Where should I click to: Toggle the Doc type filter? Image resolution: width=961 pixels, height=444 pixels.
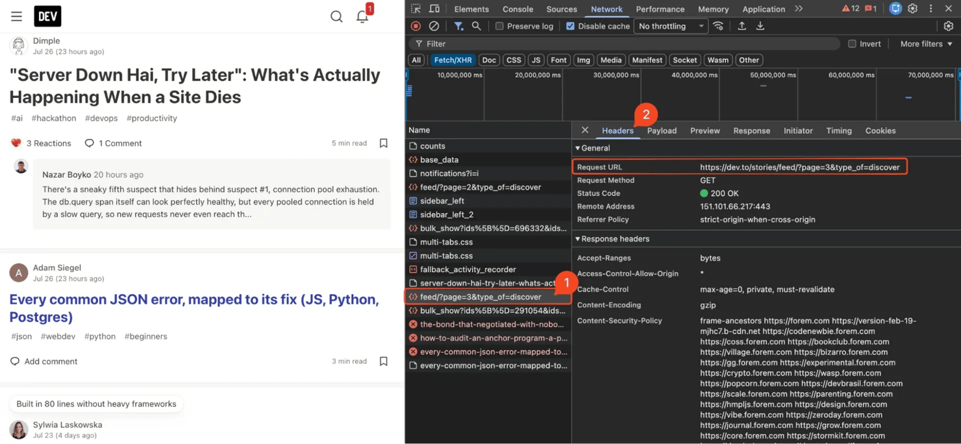489,60
